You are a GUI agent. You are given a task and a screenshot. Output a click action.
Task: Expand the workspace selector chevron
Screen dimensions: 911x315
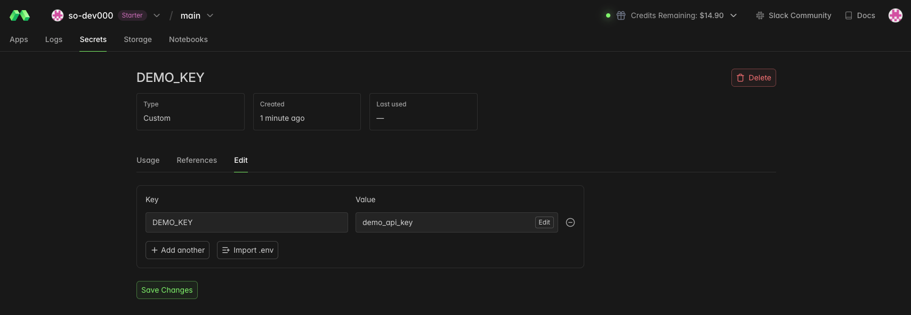coord(157,15)
